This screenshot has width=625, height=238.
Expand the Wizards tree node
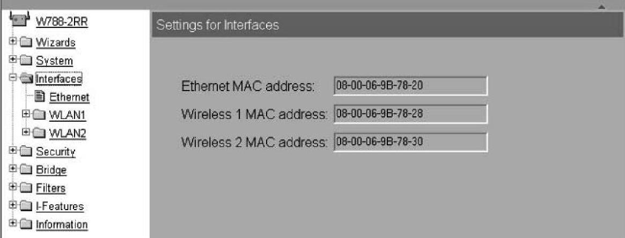[x=13, y=42]
